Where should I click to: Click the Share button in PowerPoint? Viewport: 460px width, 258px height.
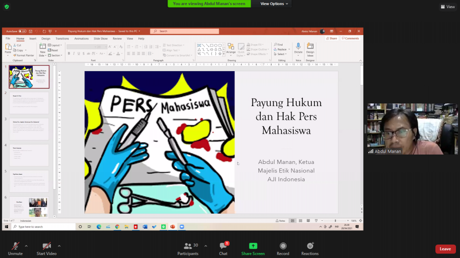click(x=331, y=39)
